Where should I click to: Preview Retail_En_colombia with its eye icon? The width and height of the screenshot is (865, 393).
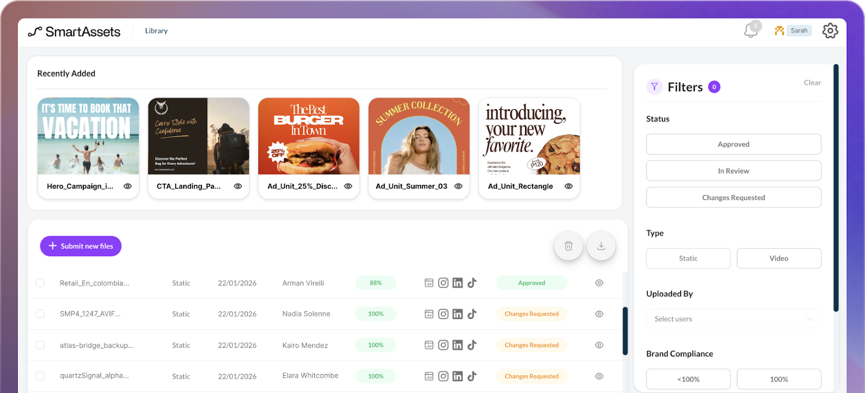pyautogui.click(x=599, y=283)
